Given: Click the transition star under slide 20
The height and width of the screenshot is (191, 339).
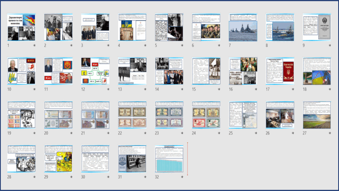Looking at the screenshot, I should pyautogui.click(x=71, y=133).
